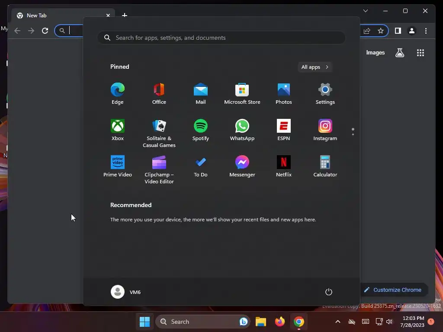Click Chrome's reload button

coord(45,31)
